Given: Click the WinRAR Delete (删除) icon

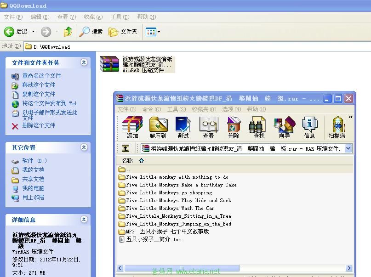Looking at the screenshot, I should (234, 127).
